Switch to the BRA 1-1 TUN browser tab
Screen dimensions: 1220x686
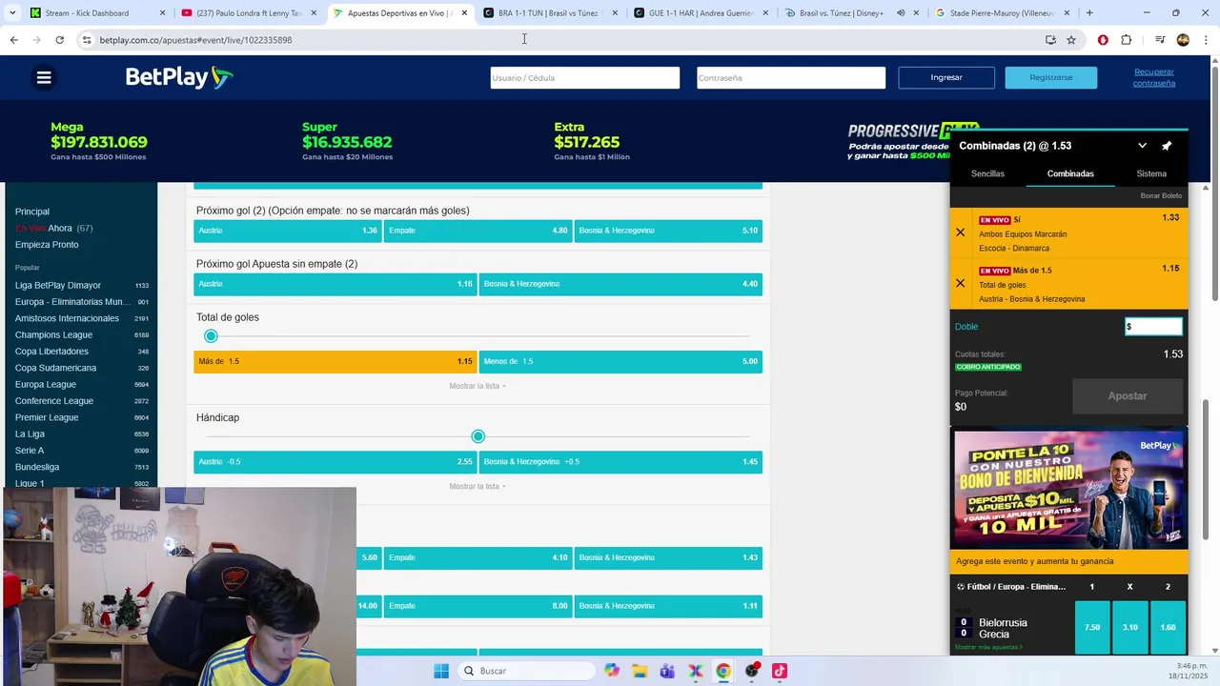(550, 13)
